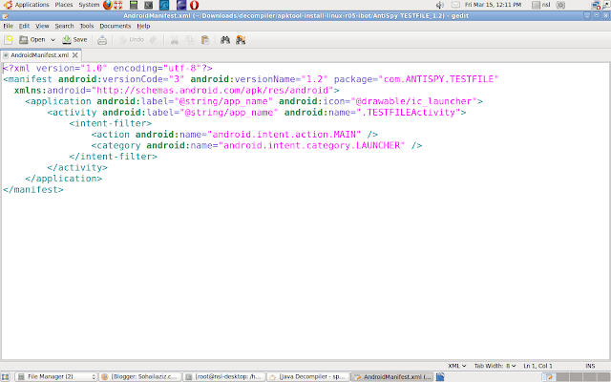This screenshot has width=611, height=382.
Task: Click the Show Desktop button in taskbar
Action: click(5, 376)
